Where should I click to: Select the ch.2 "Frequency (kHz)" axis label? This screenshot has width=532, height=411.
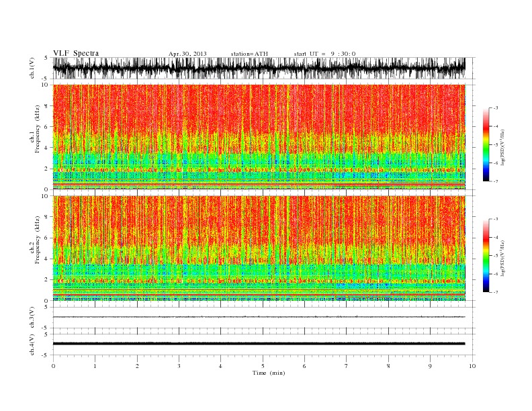[x=37, y=240]
